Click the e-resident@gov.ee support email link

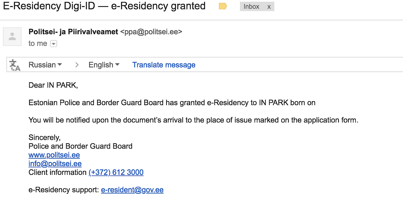132,190
